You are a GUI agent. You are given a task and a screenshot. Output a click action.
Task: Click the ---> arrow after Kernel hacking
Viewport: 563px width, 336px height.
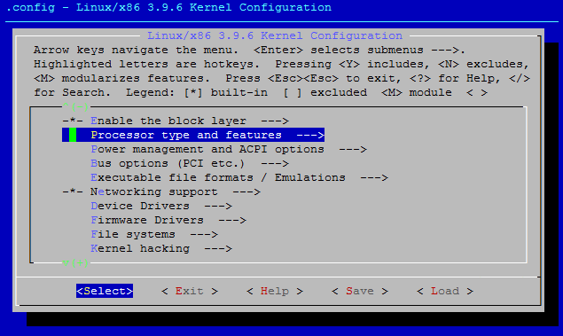coord(218,248)
